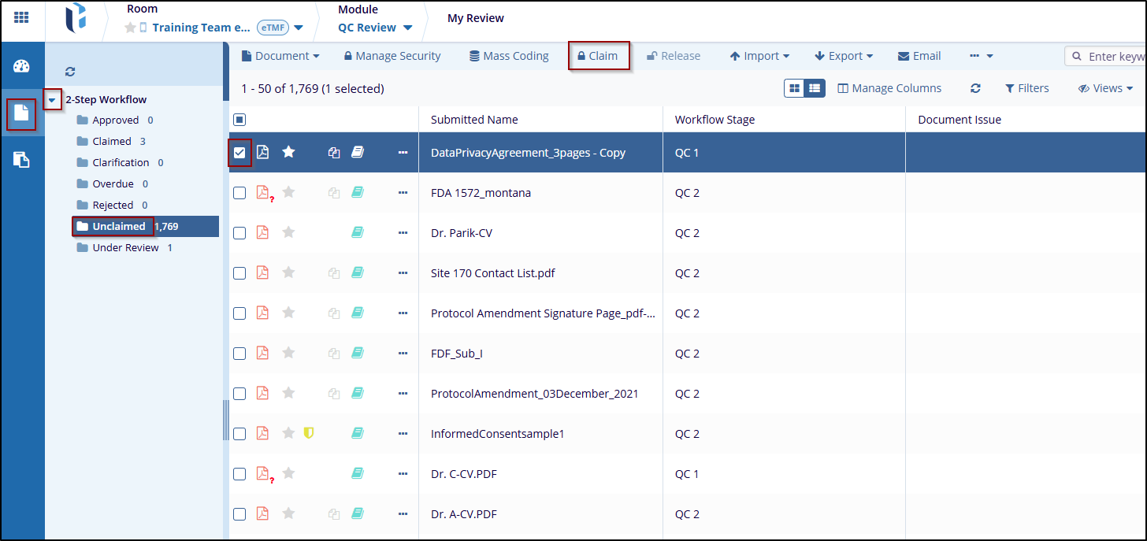Uncheck the DataPrivacyAgreement_3pages - Copy checkbox
Image resolution: width=1147 pixels, height=541 pixels.
(x=239, y=153)
